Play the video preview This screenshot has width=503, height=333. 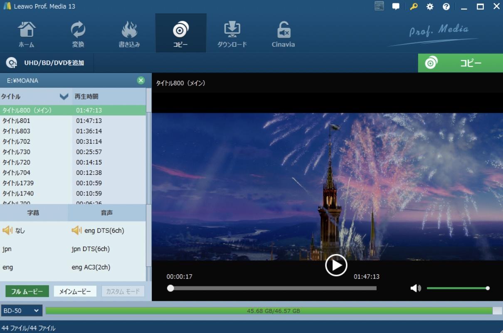[336, 265]
